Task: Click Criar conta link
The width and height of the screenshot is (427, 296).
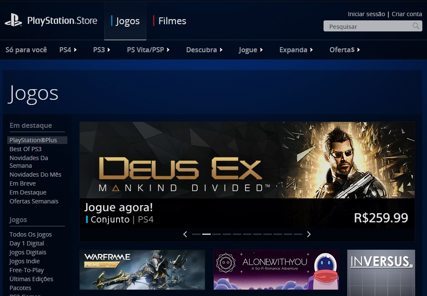Action: coord(407,14)
